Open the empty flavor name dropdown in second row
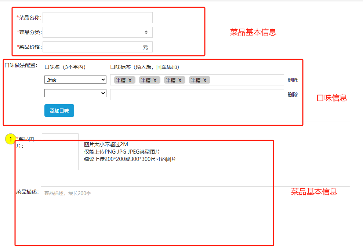Image resolution: width=363 pixels, height=250 pixels. (75, 93)
